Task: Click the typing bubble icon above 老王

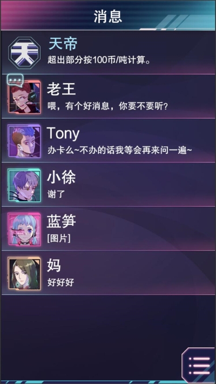Action: (15, 80)
